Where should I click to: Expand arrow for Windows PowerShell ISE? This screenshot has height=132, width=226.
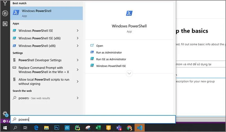point(77,31)
